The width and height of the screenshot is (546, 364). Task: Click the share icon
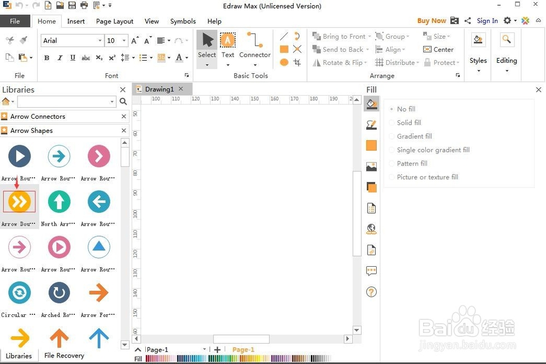click(468, 21)
